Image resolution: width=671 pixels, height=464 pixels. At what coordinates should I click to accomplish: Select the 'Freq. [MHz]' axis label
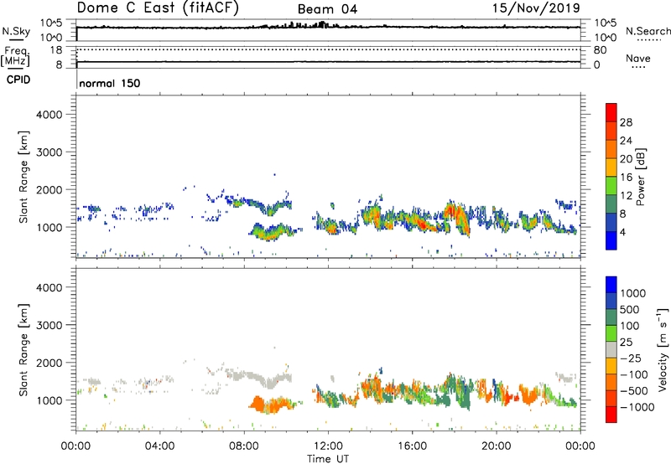point(16,56)
